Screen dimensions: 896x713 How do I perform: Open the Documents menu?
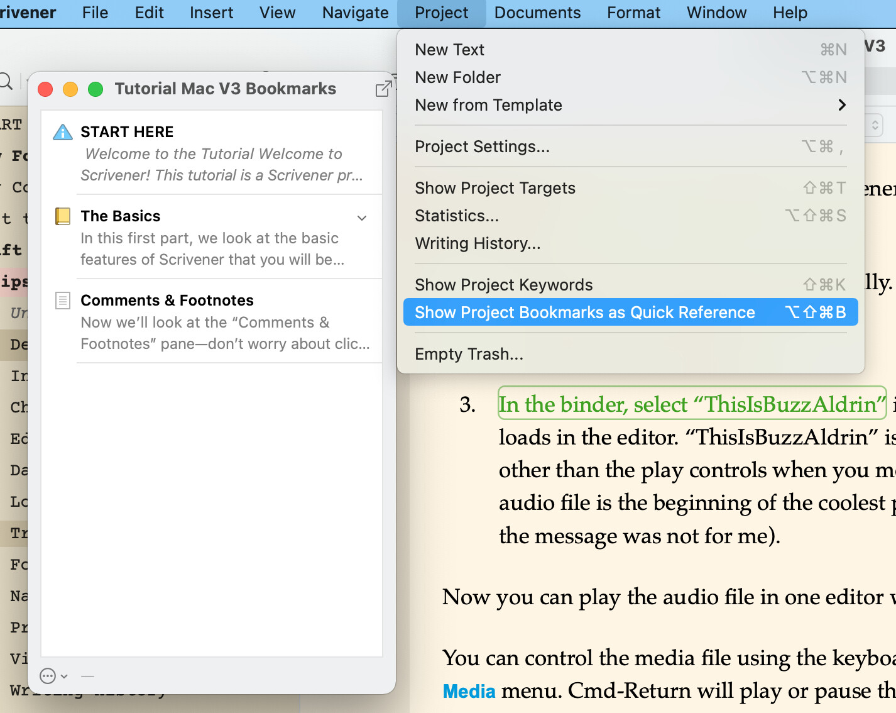(537, 13)
